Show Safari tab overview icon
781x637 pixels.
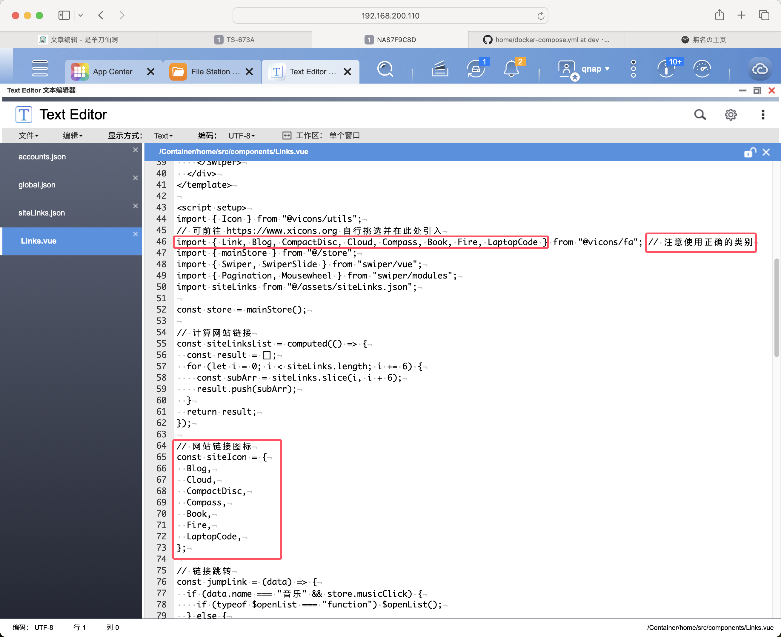click(x=764, y=15)
